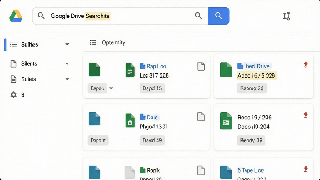Open the becl Drive link

coord(257,66)
